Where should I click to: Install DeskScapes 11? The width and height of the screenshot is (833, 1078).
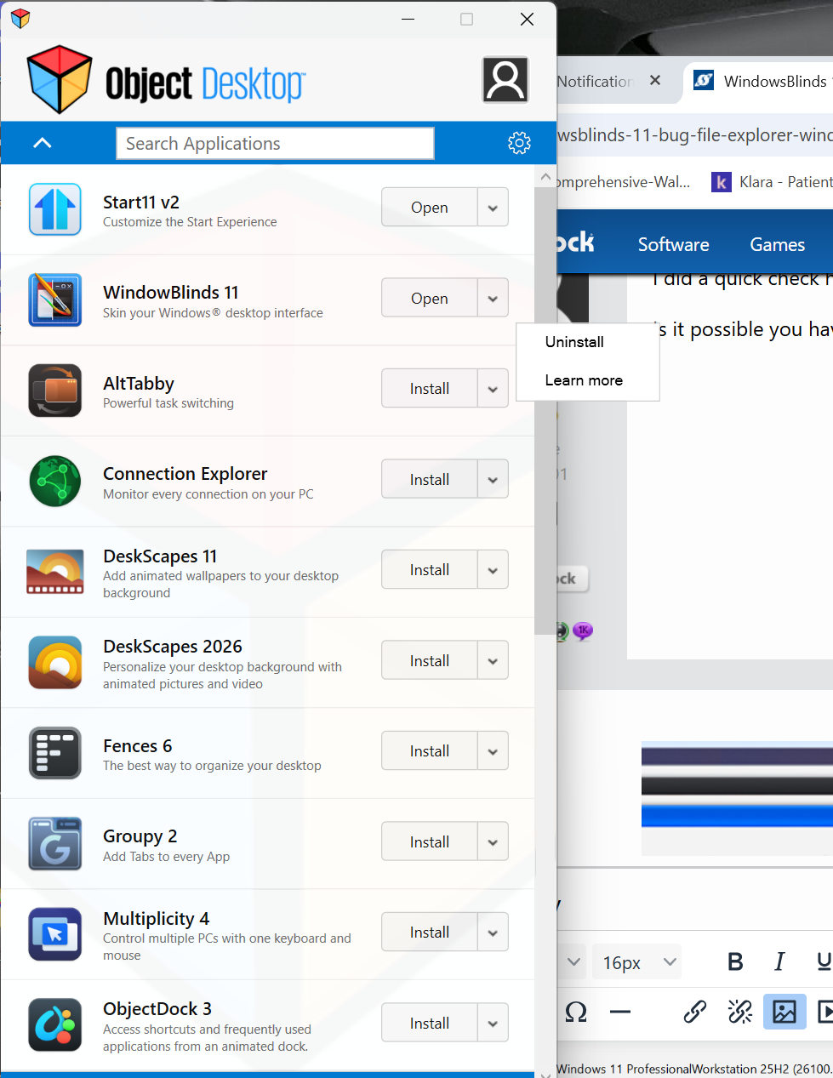coord(430,570)
